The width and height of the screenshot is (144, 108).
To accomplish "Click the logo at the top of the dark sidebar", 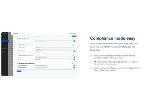I will (x=5, y=33).
